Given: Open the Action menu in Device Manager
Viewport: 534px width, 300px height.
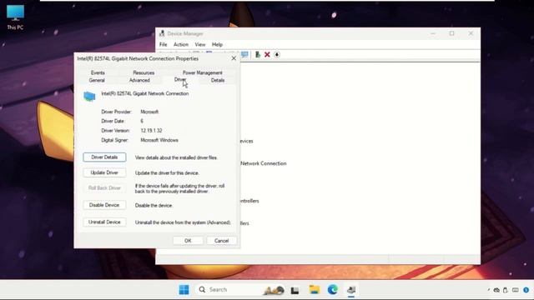Looking at the screenshot, I should point(181,44).
